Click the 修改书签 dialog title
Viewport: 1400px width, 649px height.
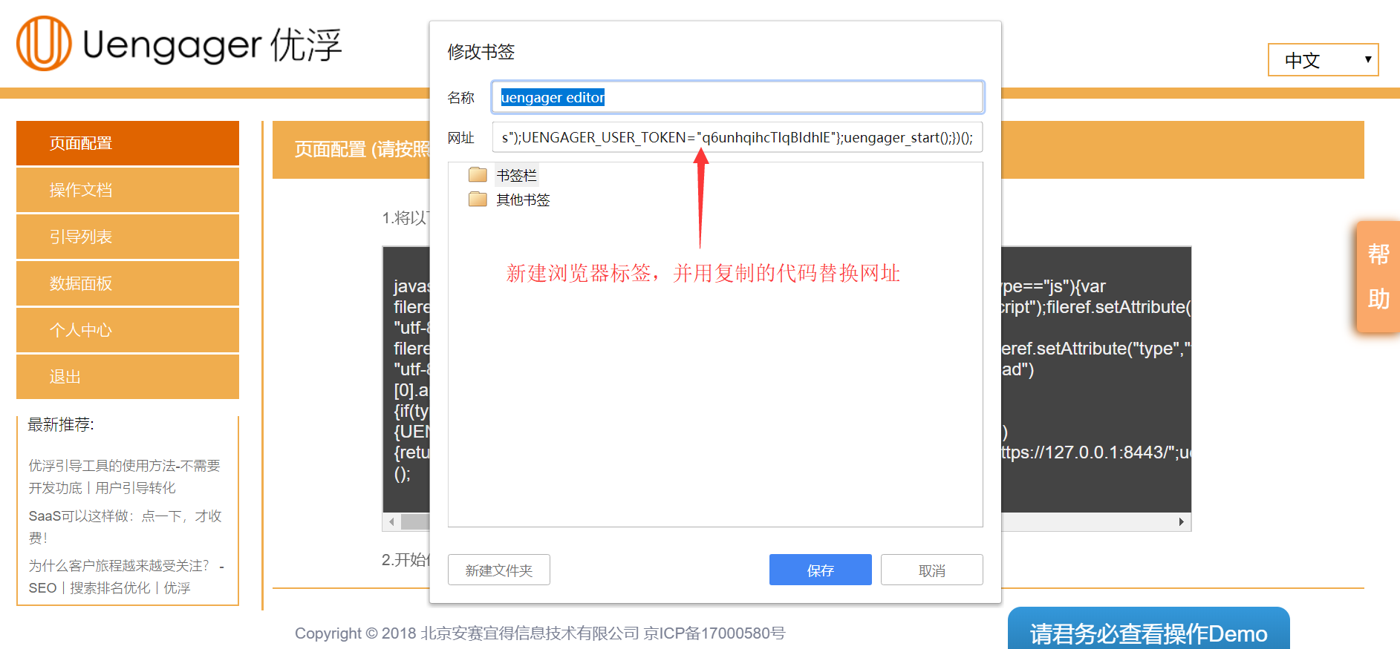481,52
